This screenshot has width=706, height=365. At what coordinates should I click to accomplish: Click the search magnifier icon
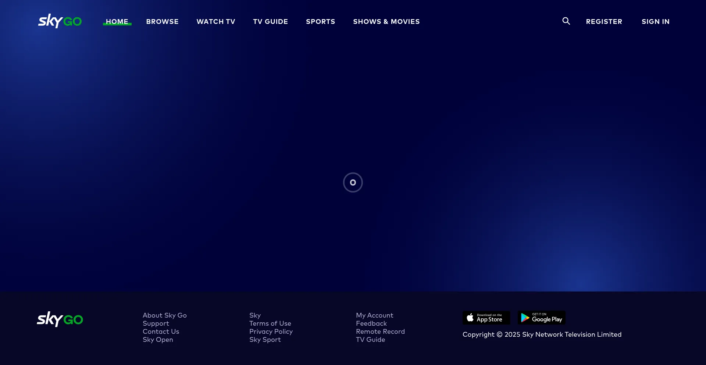566,21
